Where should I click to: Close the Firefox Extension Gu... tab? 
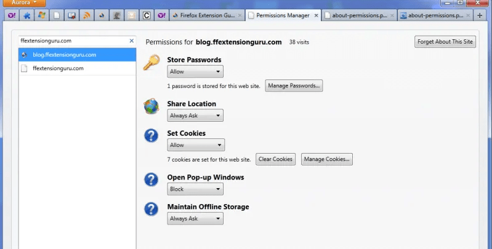pyautogui.click(x=240, y=15)
